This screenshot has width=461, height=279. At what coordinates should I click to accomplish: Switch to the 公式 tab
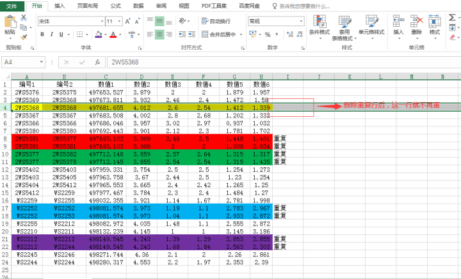point(115,6)
